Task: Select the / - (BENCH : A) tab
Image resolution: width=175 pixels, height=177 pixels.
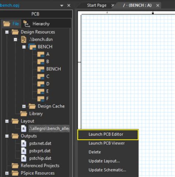Action: (137, 5)
